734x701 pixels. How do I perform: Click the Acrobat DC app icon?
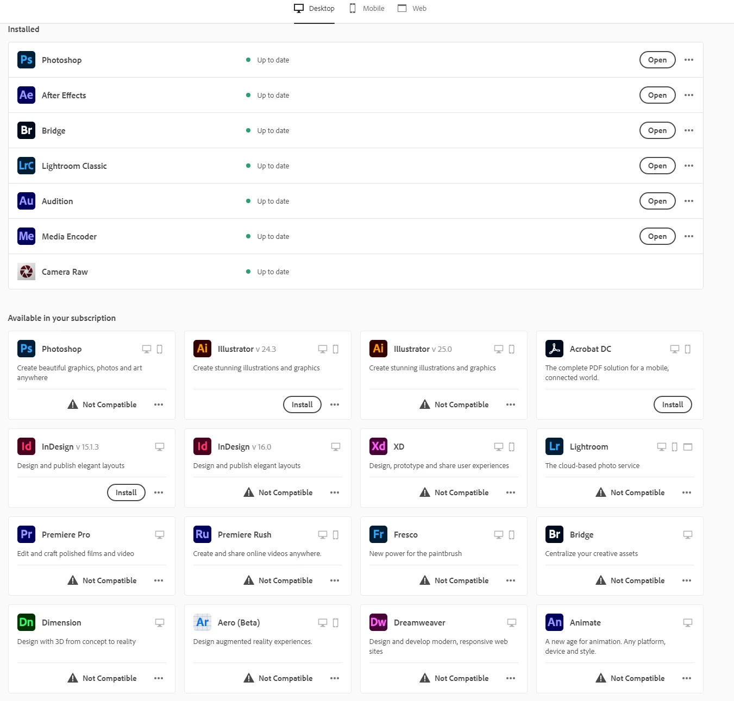[554, 349]
